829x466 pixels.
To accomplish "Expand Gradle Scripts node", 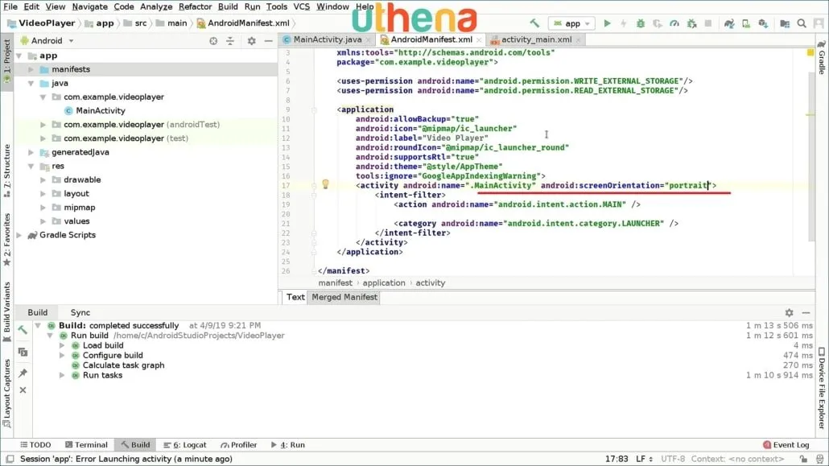I will point(19,235).
